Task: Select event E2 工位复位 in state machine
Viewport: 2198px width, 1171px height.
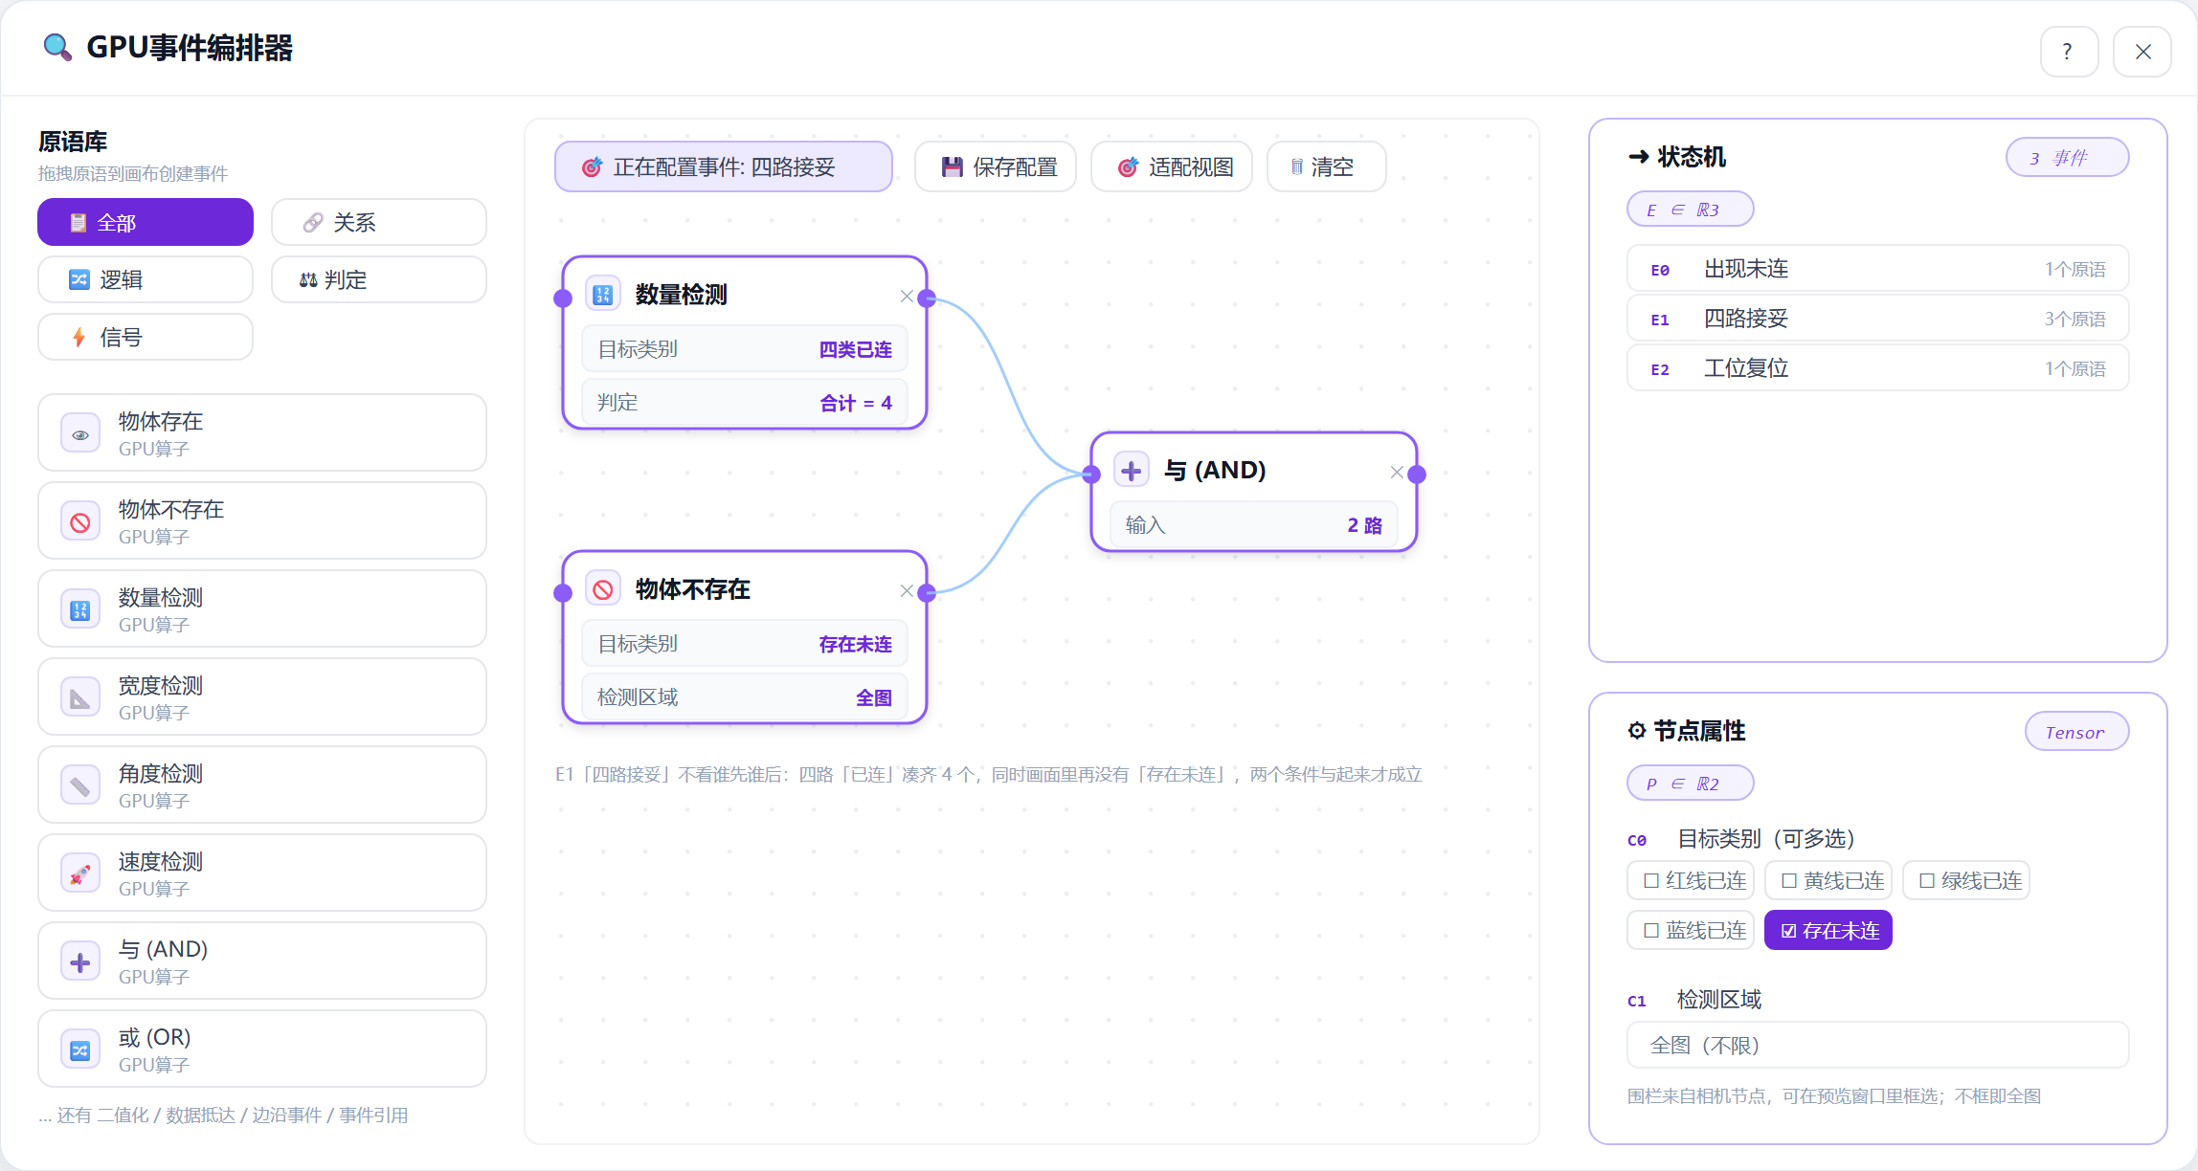Action: [1877, 368]
